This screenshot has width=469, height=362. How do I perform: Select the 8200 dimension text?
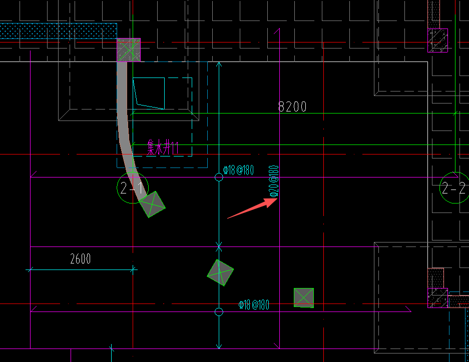coord(292,106)
